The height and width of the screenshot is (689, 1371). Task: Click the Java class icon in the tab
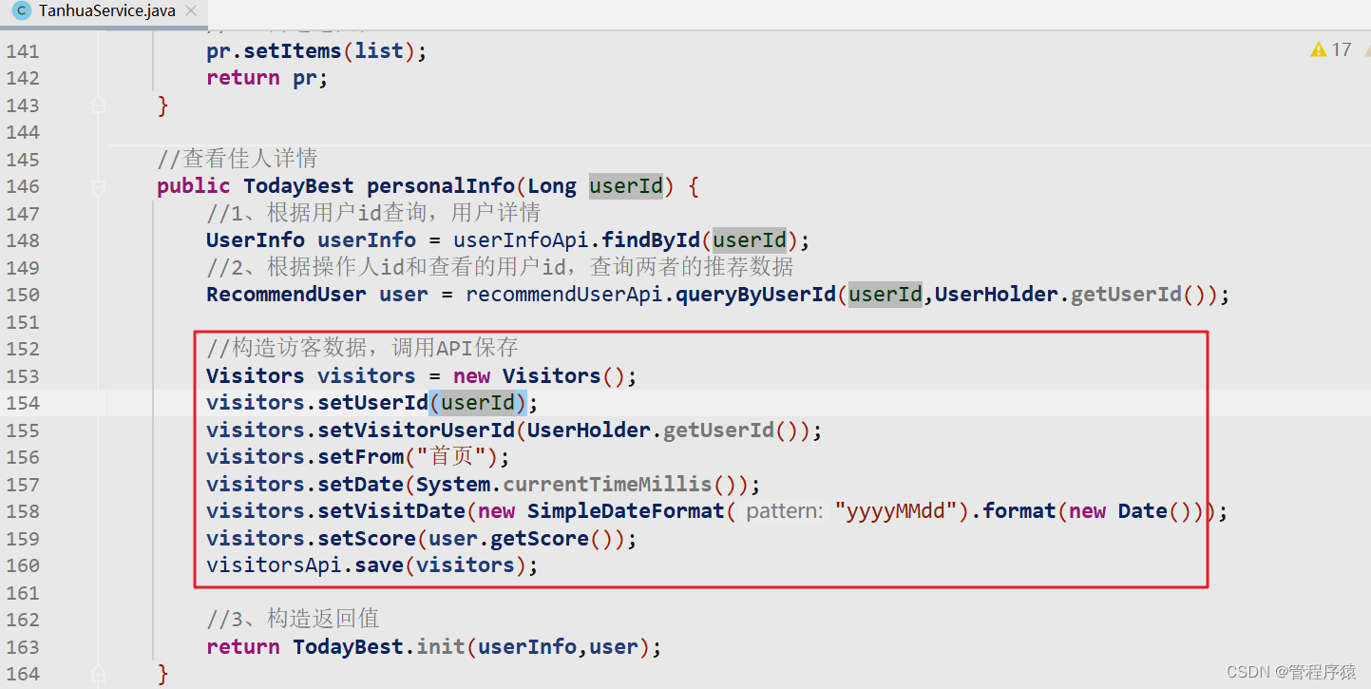point(22,11)
